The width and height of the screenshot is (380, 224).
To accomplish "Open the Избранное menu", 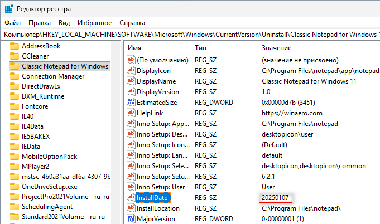I will [94, 23].
